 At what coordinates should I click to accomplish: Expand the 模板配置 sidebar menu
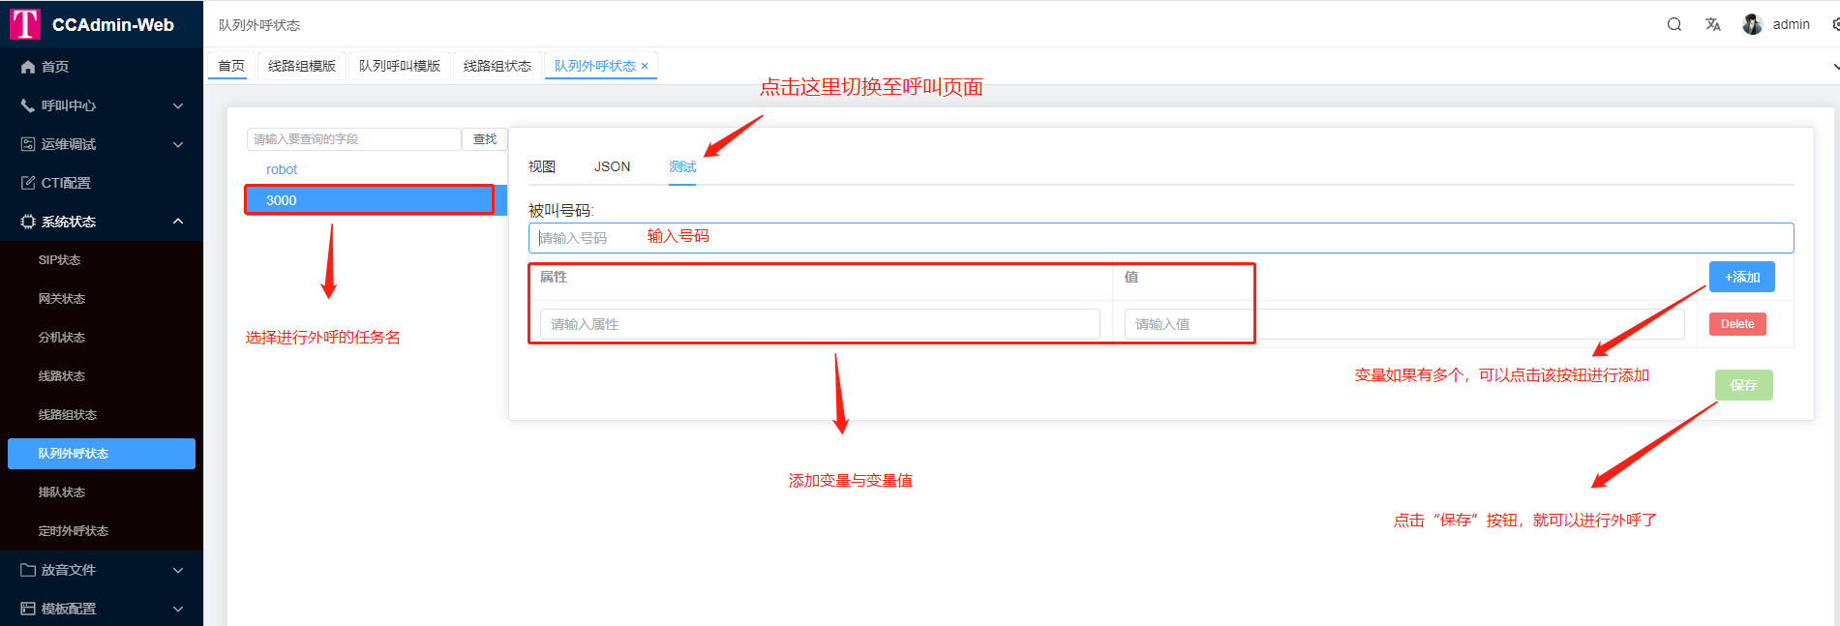coord(102,609)
